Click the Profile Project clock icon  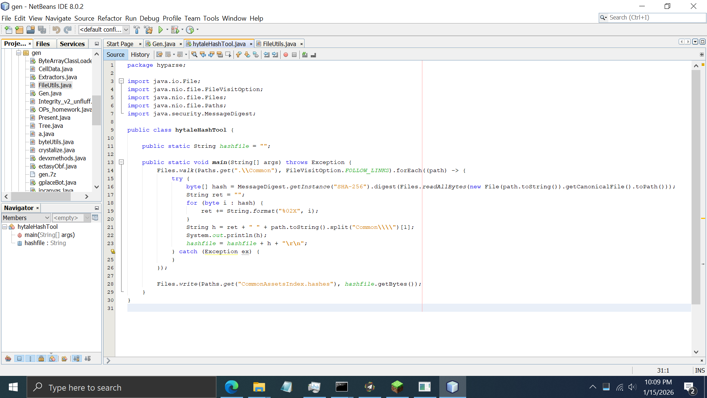tap(190, 30)
